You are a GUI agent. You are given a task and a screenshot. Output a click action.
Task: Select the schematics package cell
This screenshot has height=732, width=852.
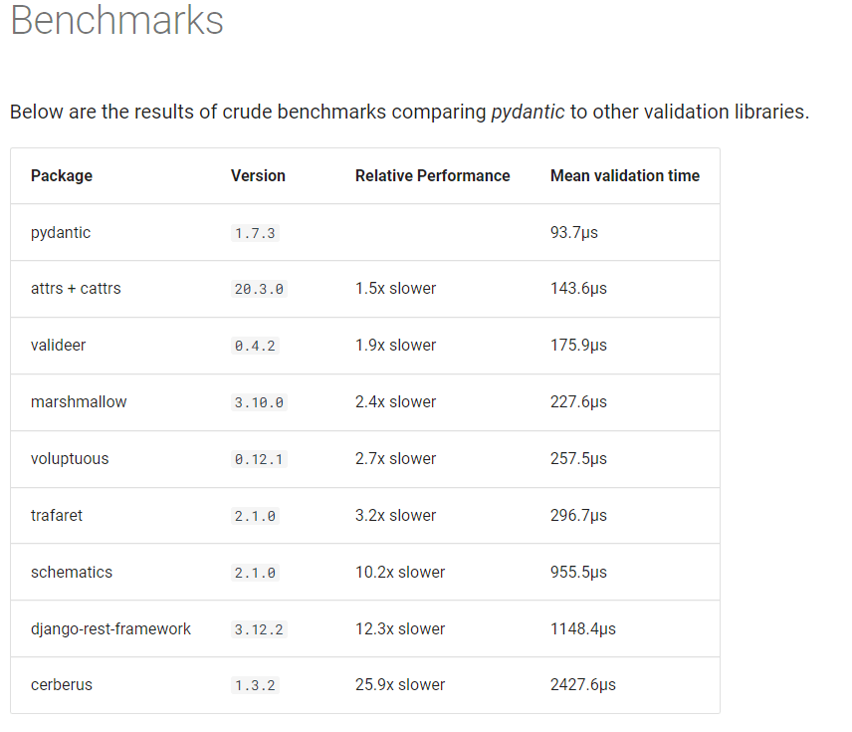point(72,573)
